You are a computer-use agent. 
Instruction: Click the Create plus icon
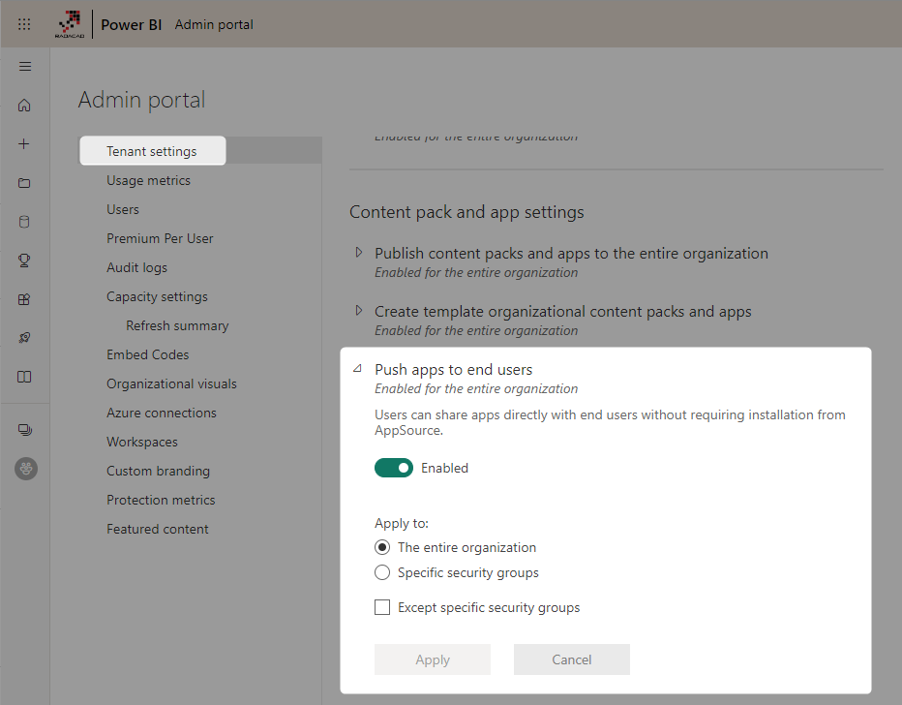[25, 144]
